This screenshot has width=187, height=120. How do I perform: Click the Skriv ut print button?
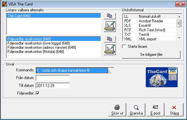[x=117, y=110]
